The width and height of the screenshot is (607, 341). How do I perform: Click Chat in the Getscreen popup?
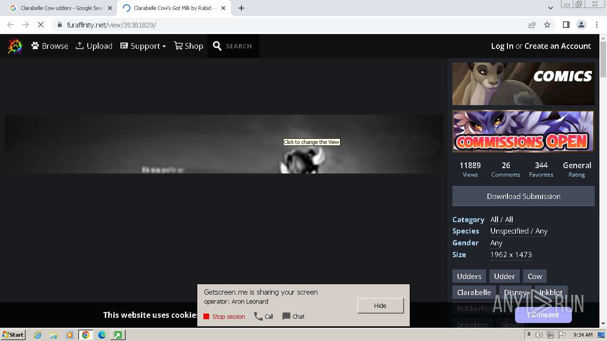pos(294,316)
